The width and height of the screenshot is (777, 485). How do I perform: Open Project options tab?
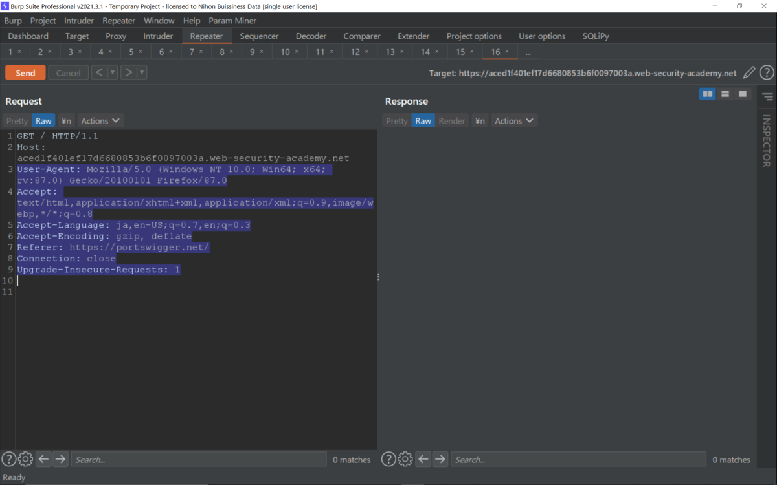[474, 36]
